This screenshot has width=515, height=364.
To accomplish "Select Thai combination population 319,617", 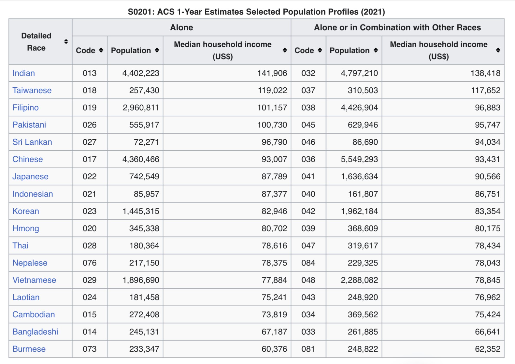I will coord(363,246).
